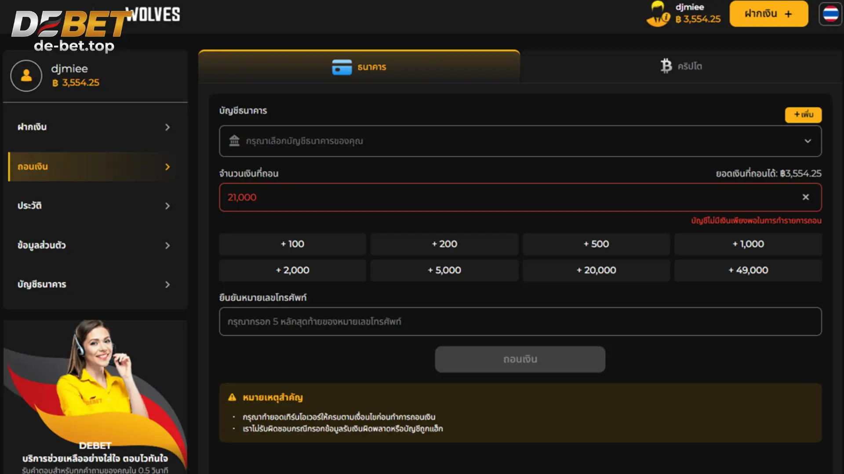844x474 pixels.
Task: Click the bank card icon on tab
Action: [x=342, y=67]
